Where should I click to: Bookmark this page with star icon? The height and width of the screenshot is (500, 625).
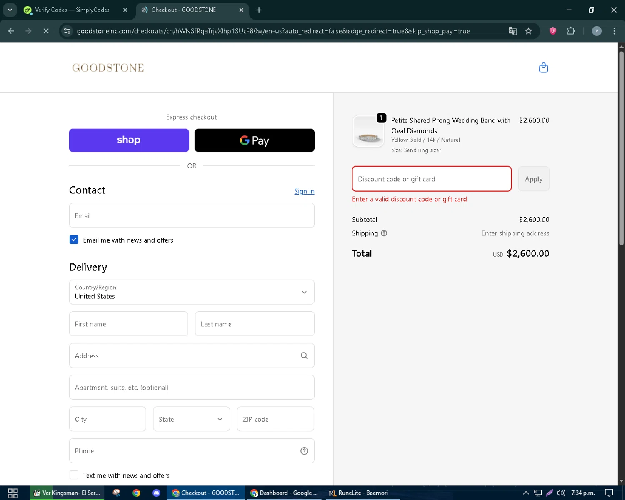pos(528,31)
